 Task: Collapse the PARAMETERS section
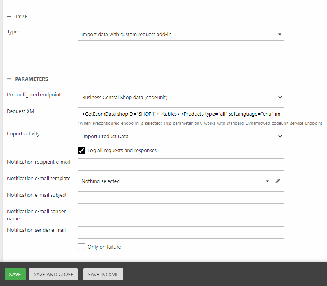[9, 79]
